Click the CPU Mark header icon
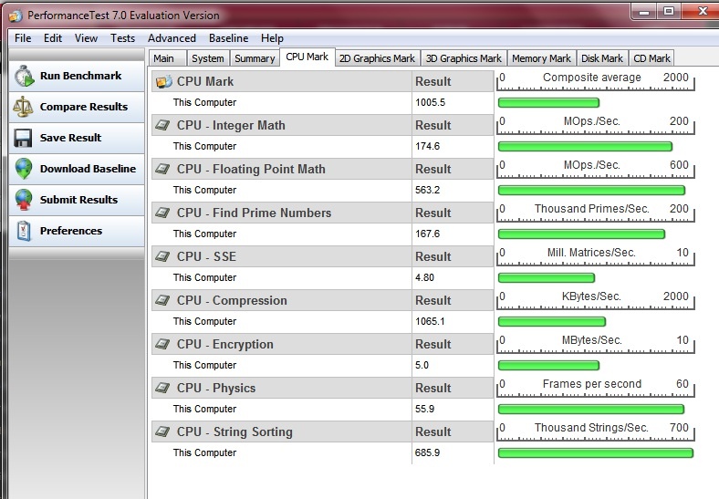Viewport: 719px width, 499px height. coord(163,81)
